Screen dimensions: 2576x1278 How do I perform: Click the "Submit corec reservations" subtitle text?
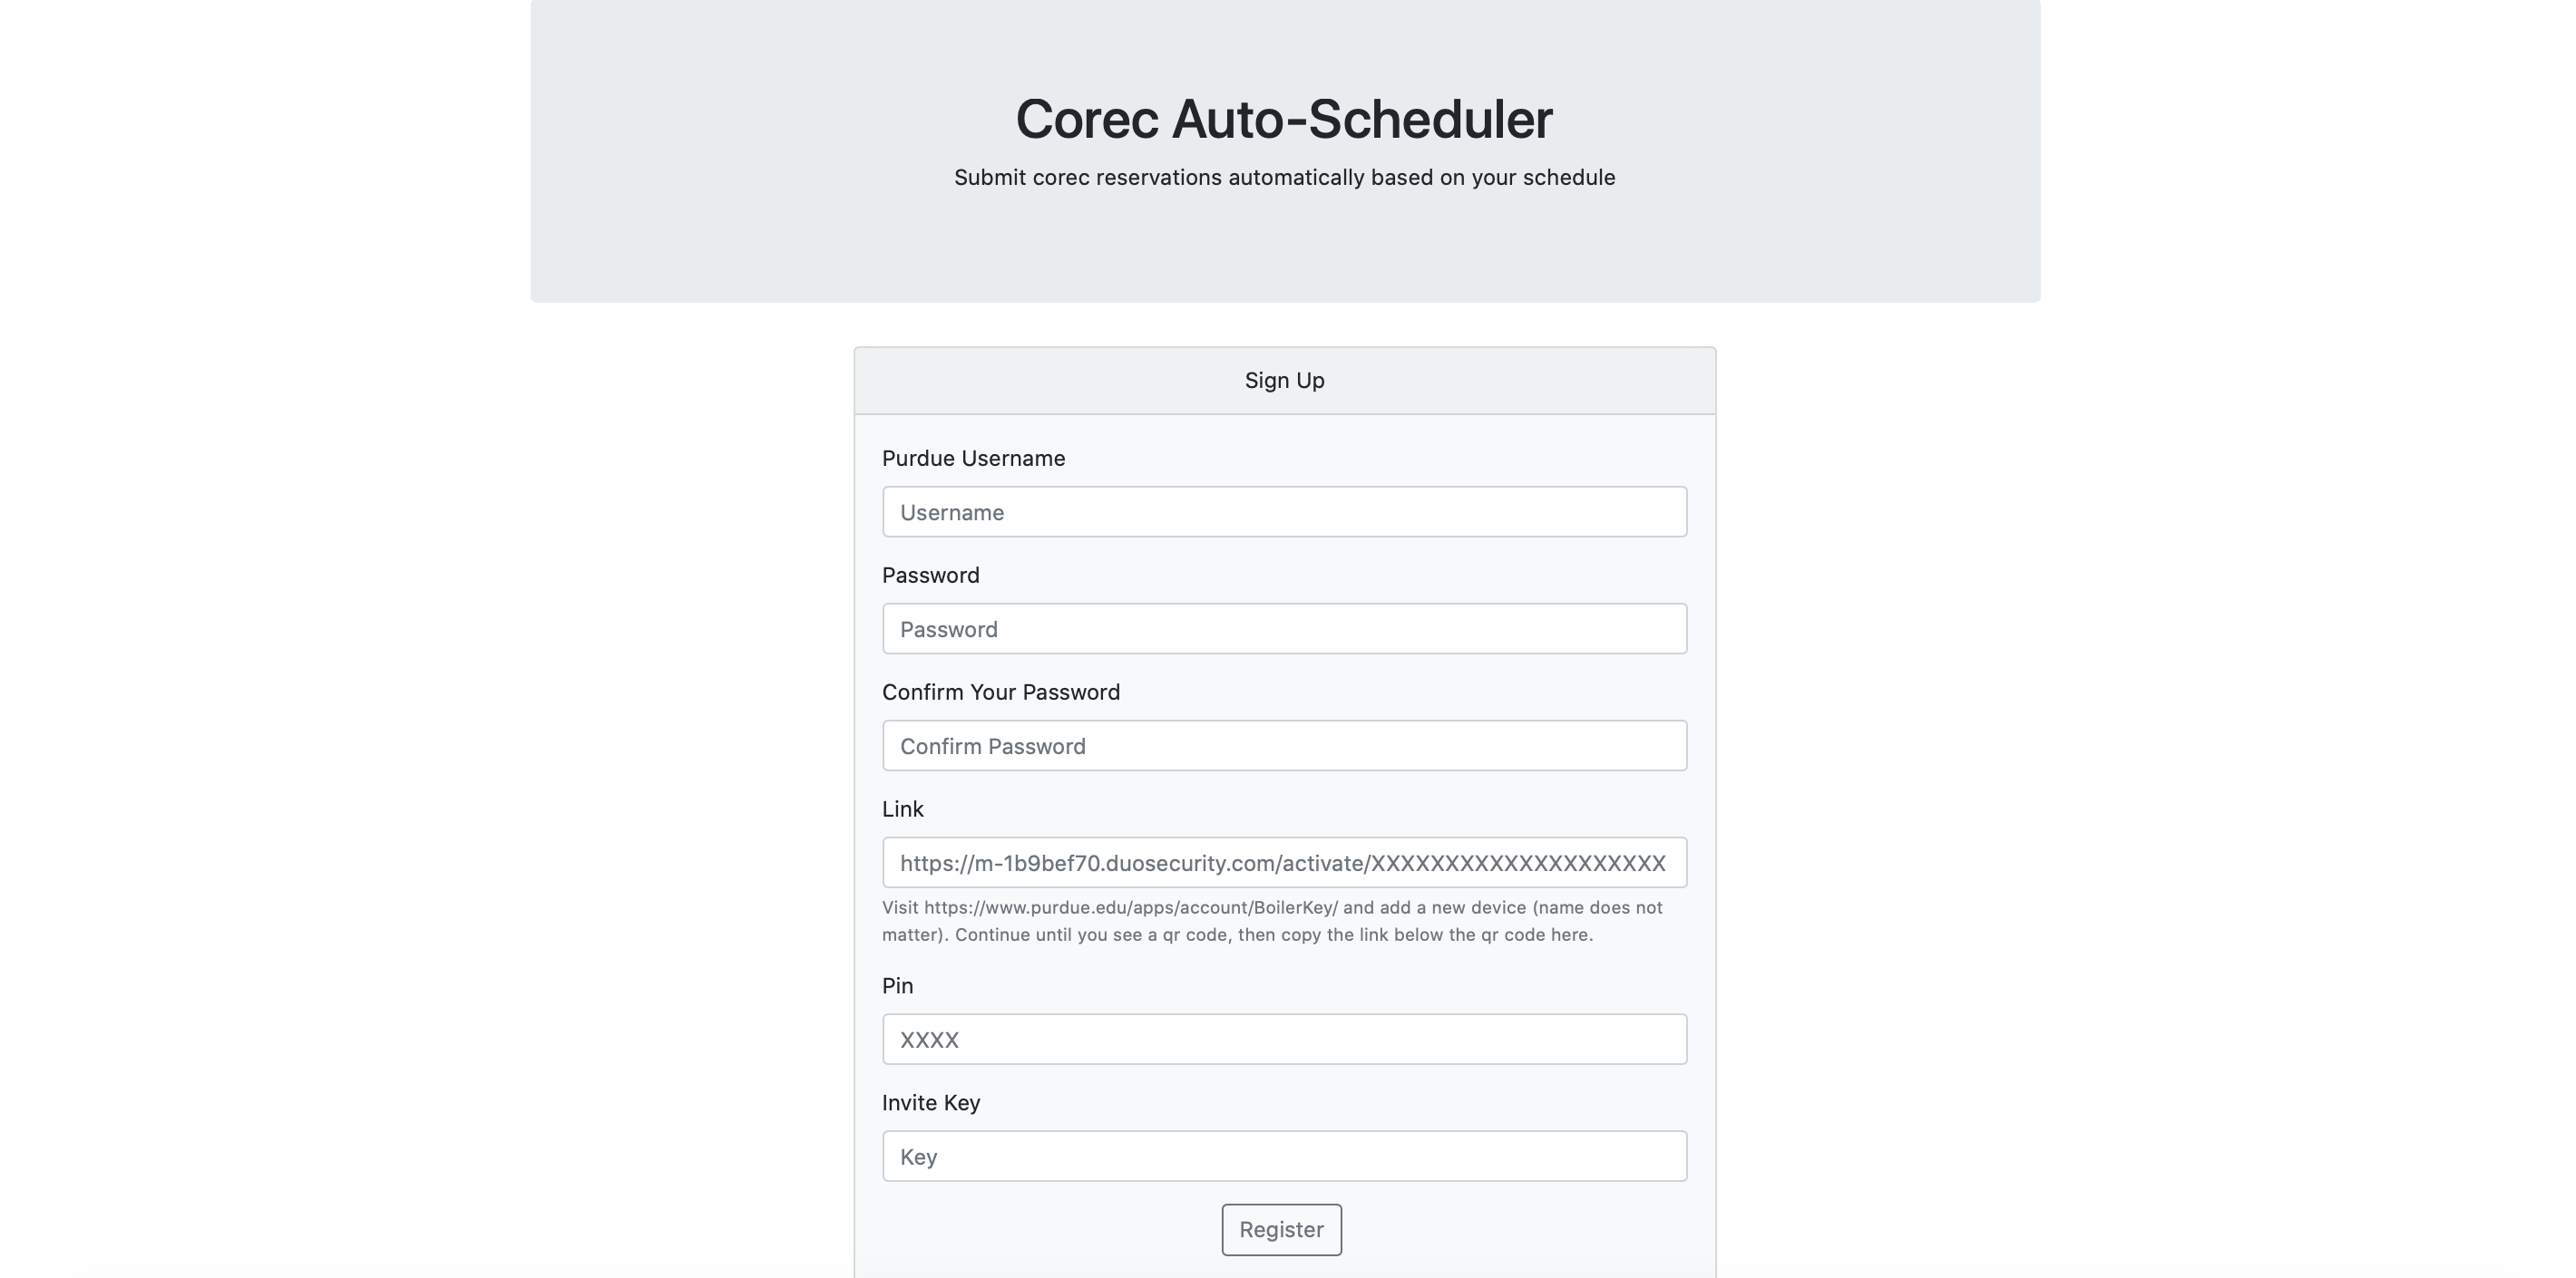[1284, 178]
